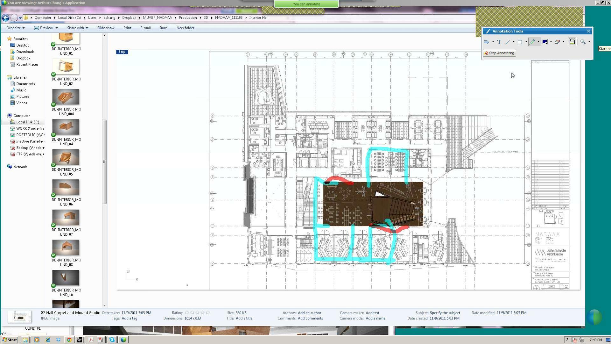This screenshot has width=611, height=344.
Task: Open the annotation color dropdown arrow
Action: click(x=551, y=42)
